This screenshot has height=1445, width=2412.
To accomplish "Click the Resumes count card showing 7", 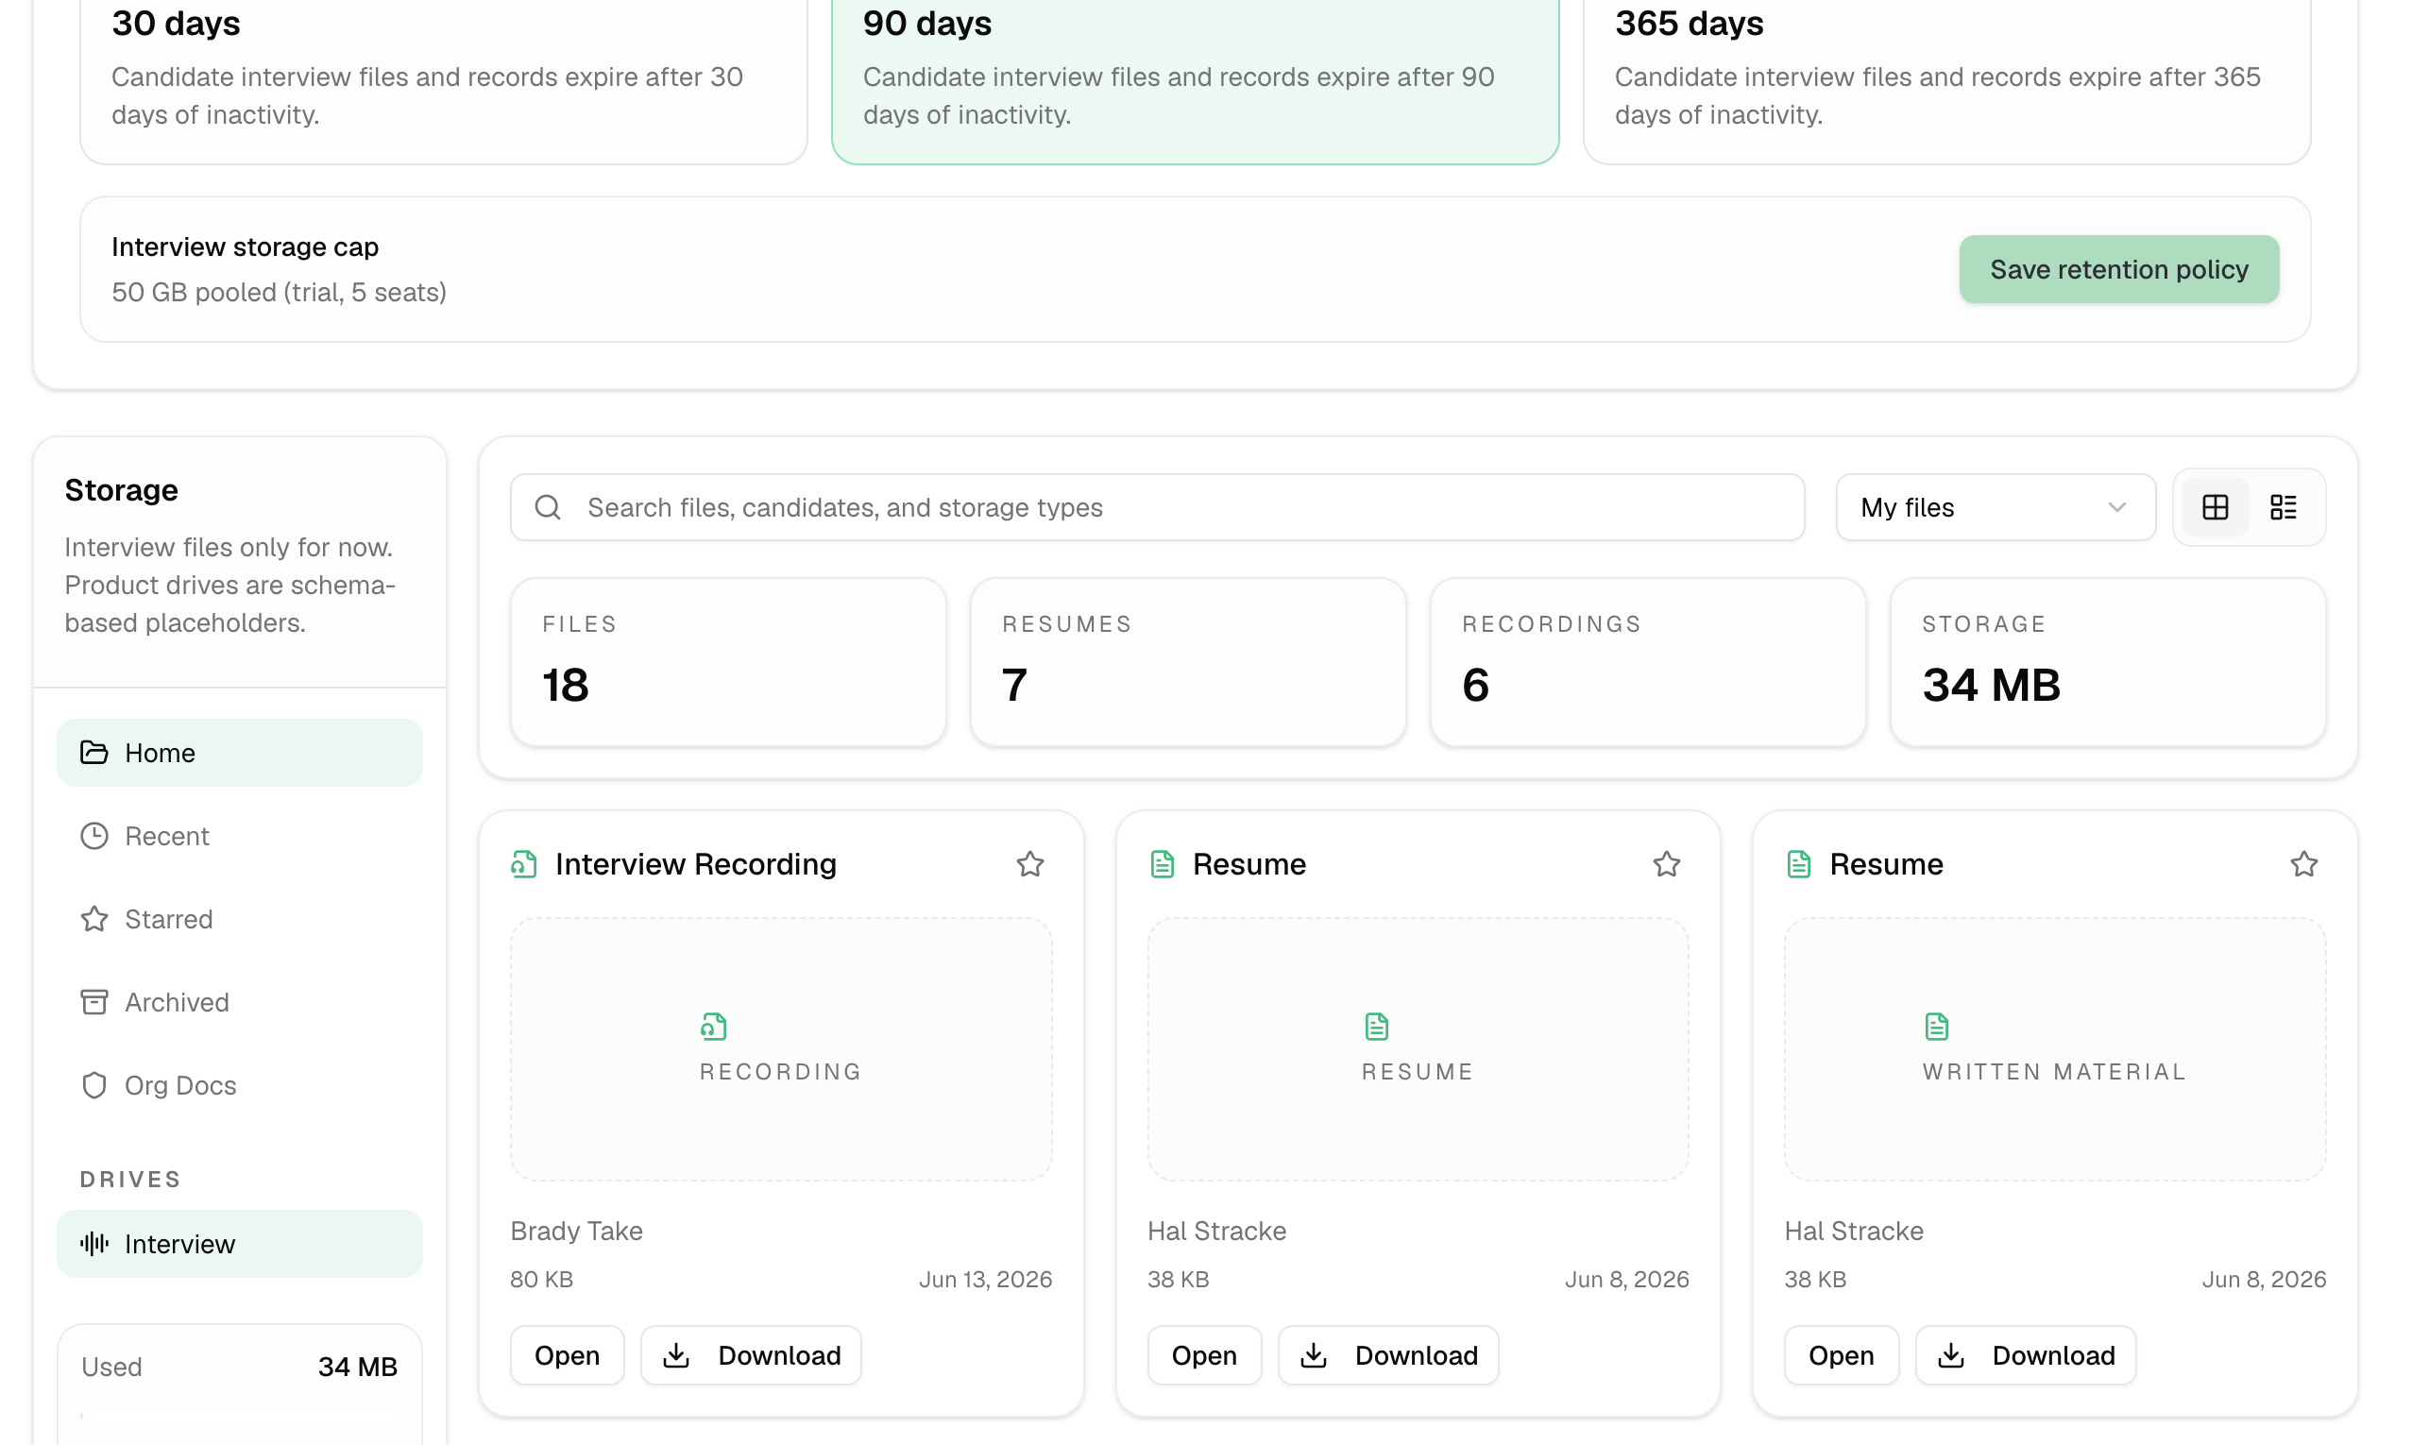I will click(1187, 662).
